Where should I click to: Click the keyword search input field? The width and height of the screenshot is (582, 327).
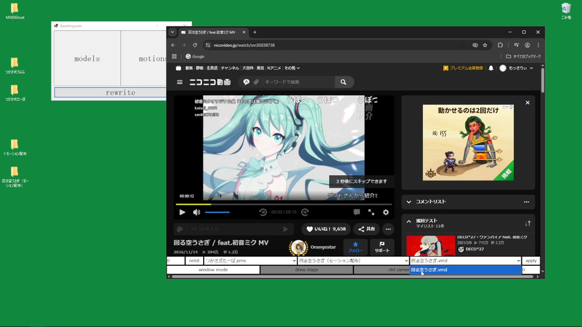298,82
